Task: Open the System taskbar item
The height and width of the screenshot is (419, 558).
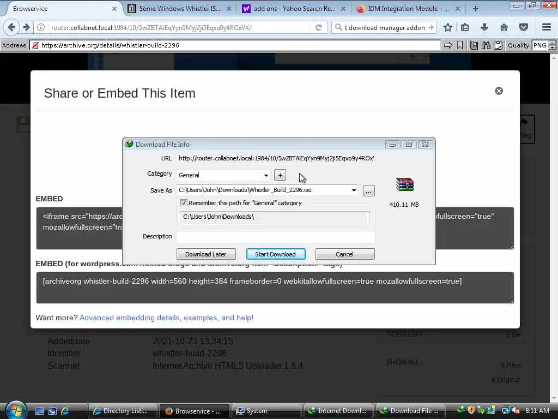Action: 266,411
